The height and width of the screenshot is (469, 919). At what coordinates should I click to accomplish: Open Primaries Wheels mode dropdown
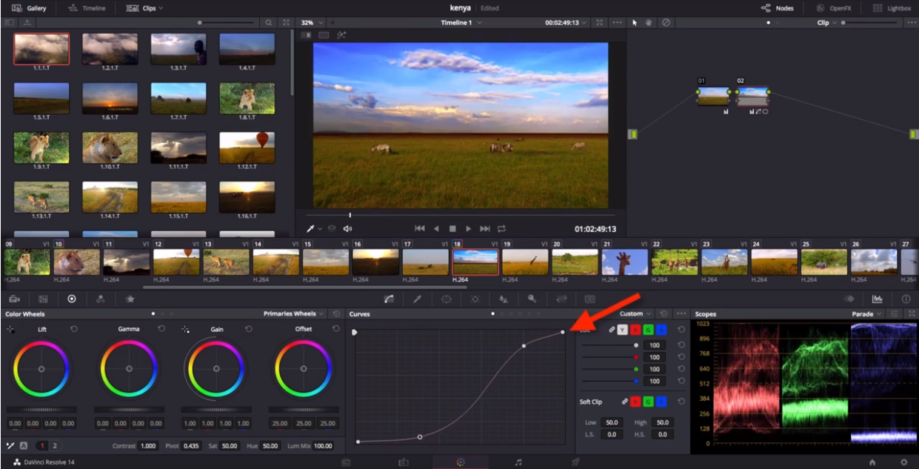pyautogui.click(x=294, y=314)
